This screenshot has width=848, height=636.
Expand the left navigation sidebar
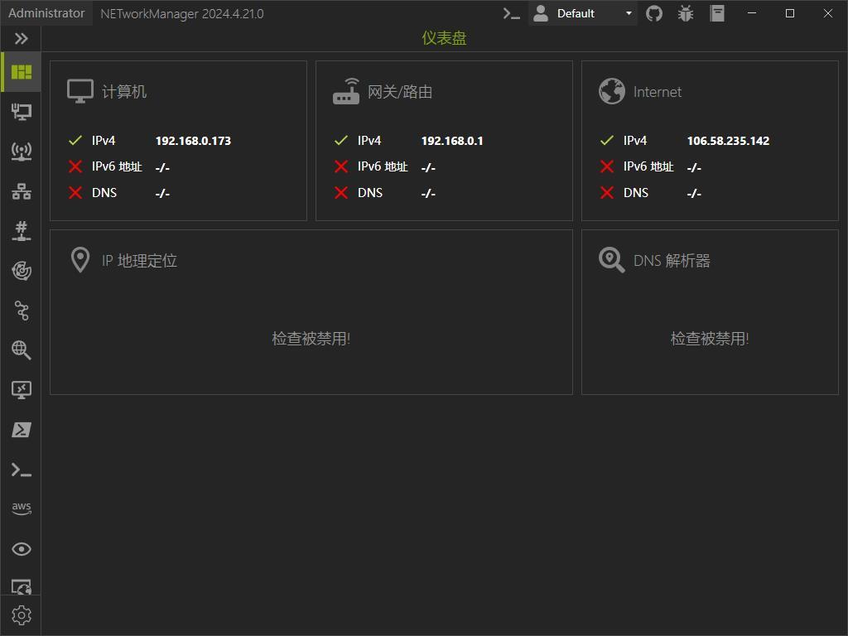21,37
